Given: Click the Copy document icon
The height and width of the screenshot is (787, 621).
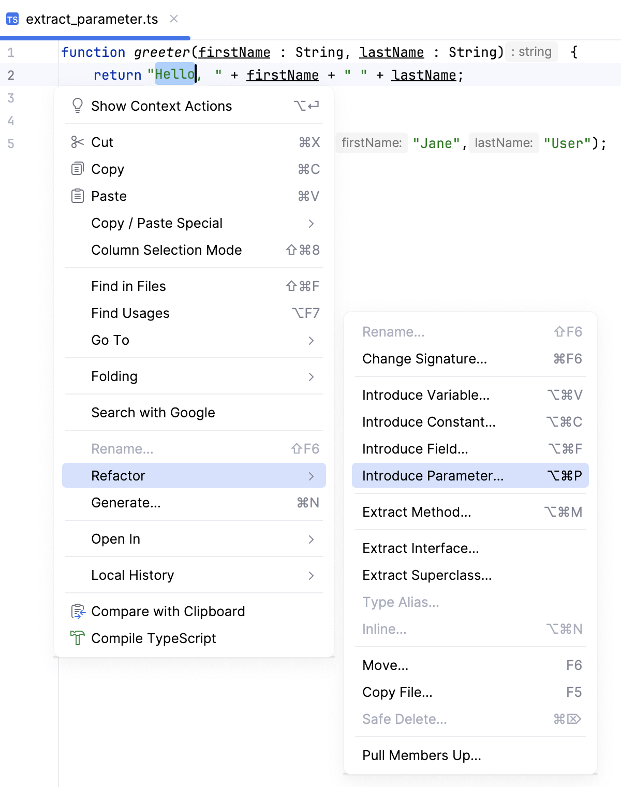Looking at the screenshot, I should point(78,169).
